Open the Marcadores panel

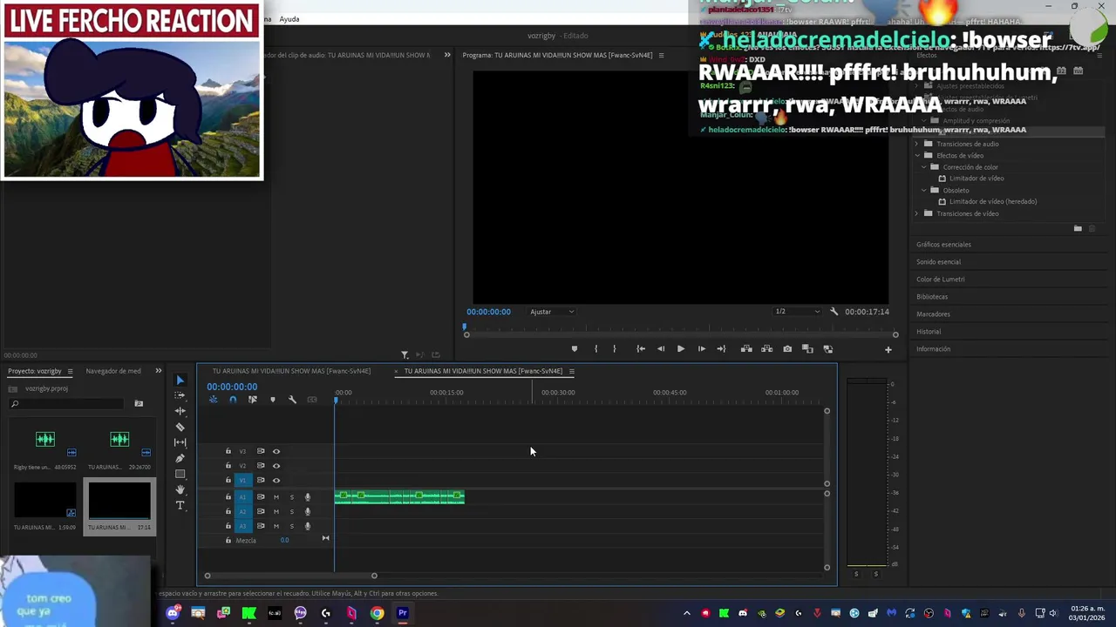[933, 314]
